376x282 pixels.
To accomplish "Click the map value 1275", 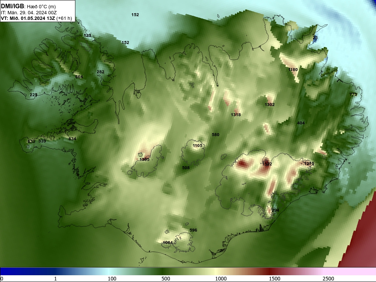I will 309,164.
